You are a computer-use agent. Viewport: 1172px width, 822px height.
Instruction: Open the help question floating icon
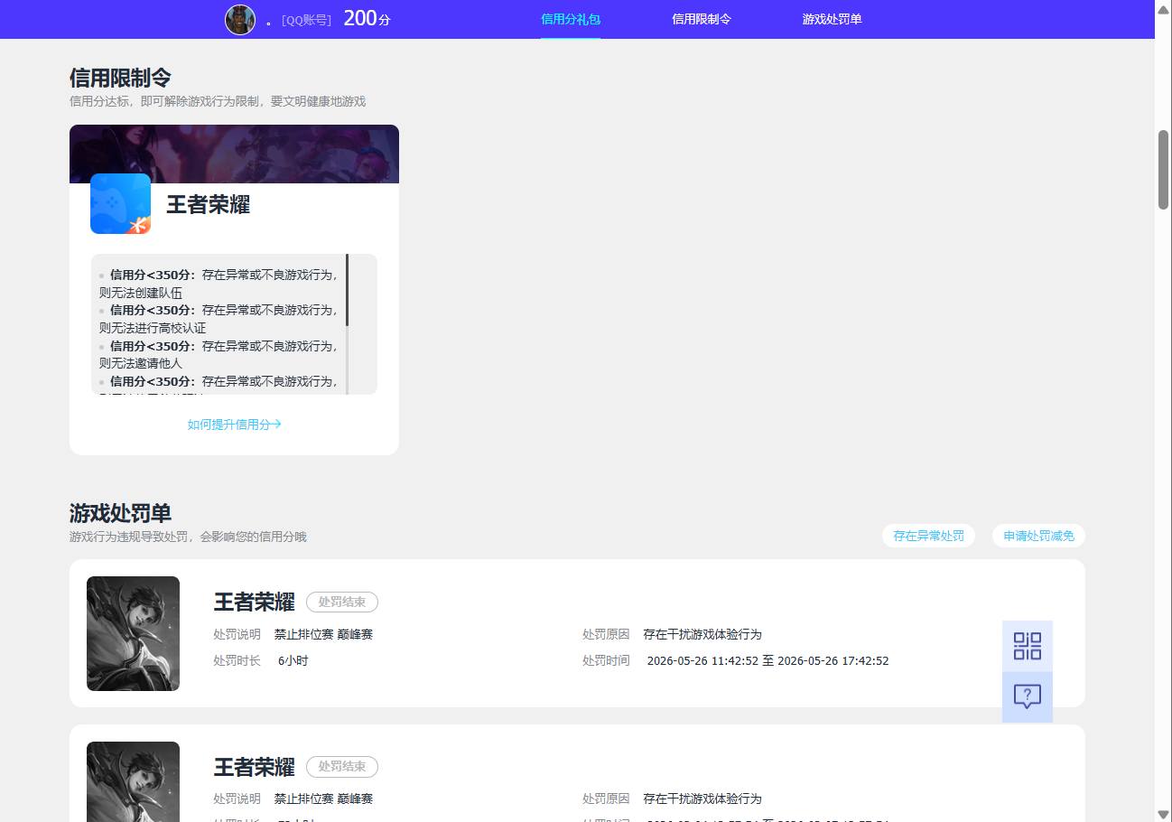(x=1028, y=696)
